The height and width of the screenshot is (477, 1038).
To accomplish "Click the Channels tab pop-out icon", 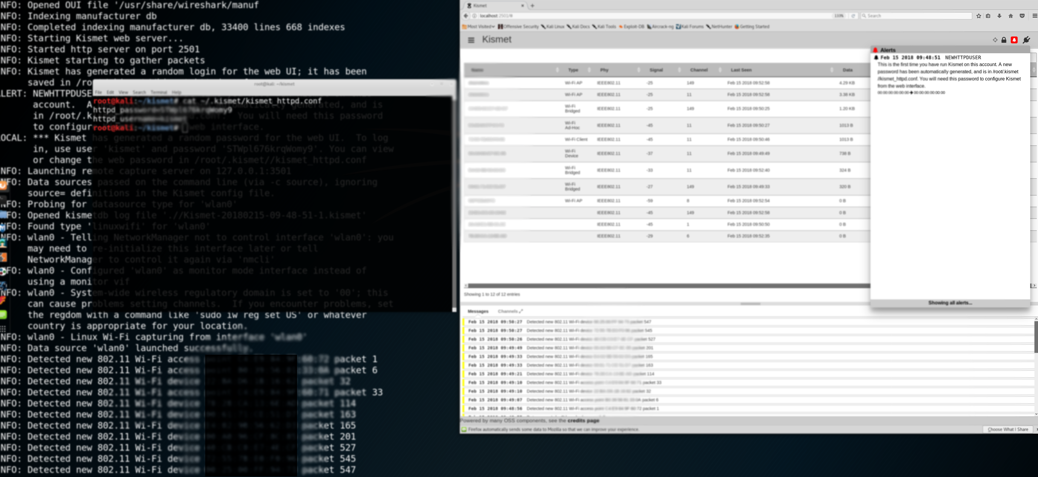I will (x=521, y=311).
